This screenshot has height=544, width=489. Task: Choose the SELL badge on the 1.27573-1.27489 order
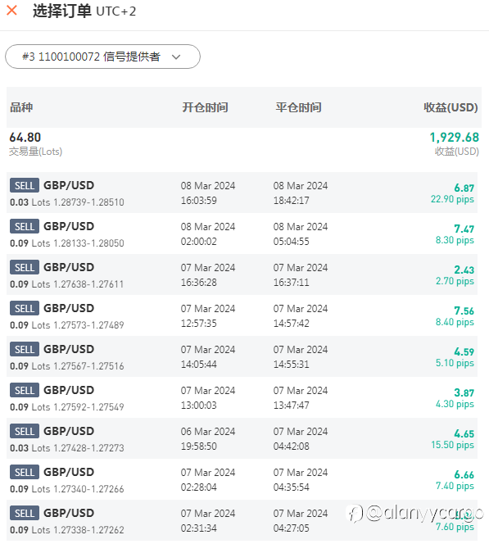coord(25,308)
